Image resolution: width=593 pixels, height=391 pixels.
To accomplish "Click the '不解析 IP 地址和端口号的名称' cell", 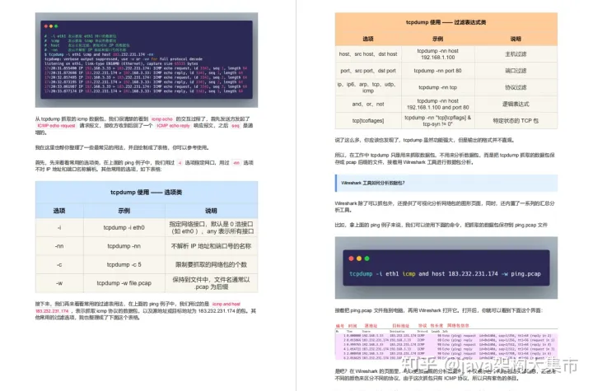I will (212, 246).
